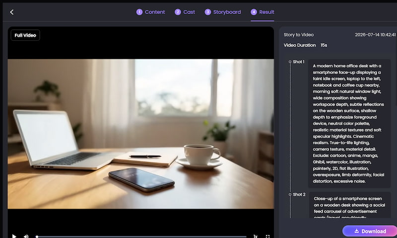Select the Result step tab
The width and height of the screenshot is (397, 238).
(263, 12)
